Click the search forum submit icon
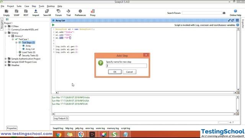245x138 pixels. coord(224,13)
